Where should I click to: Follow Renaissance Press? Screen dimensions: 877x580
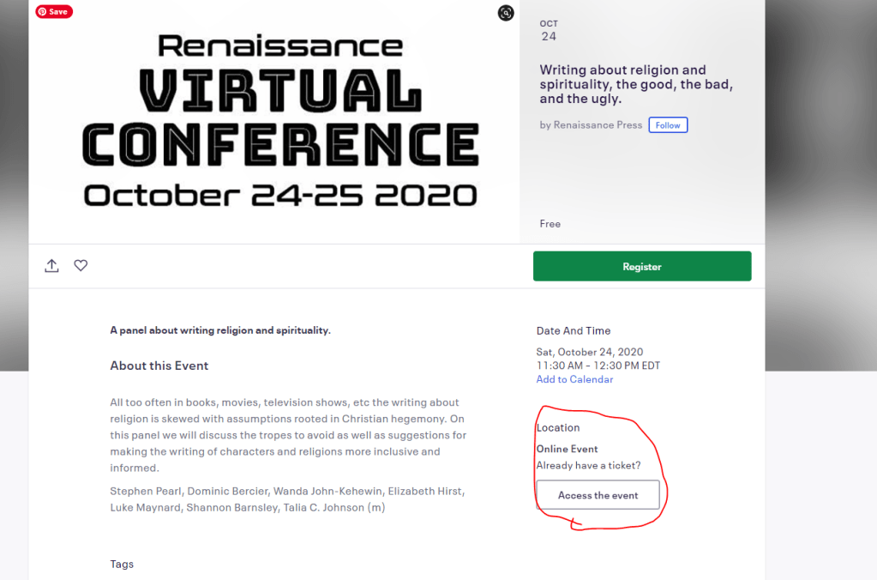668,124
